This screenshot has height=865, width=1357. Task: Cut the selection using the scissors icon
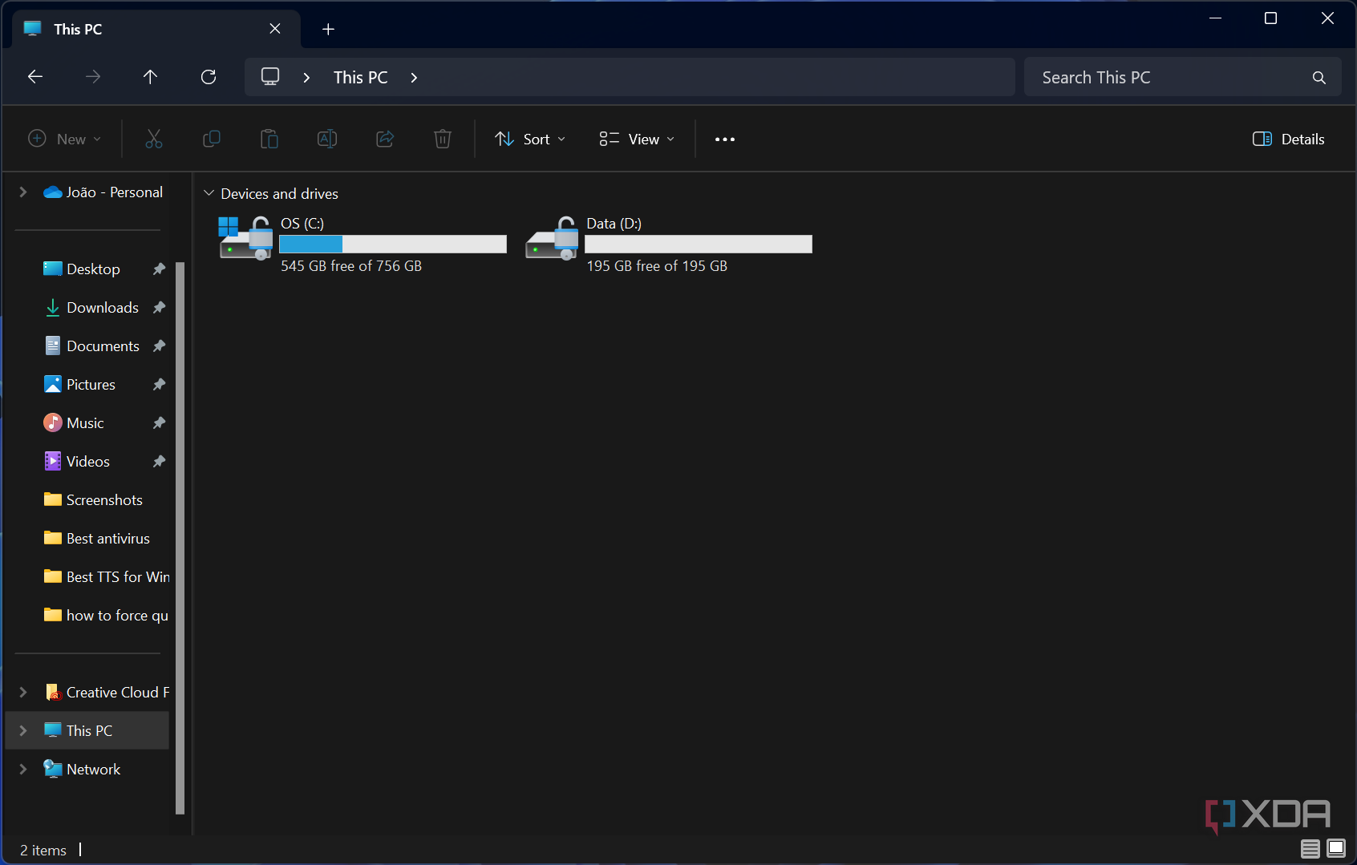click(x=154, y=139)
